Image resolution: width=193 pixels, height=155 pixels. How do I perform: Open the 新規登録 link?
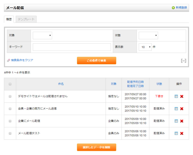[x=181, y=8]
